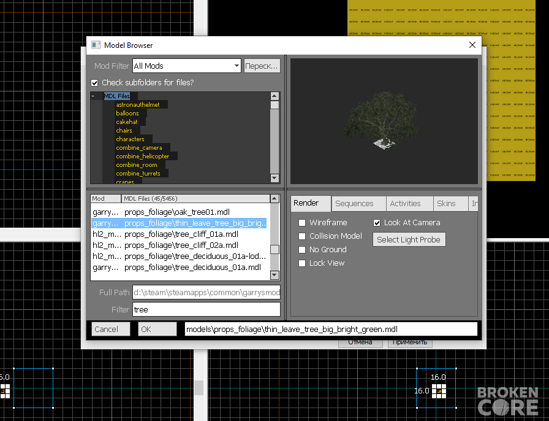Select the chairs folder
The width and height of the screenshot is (549, 421).
124,131
